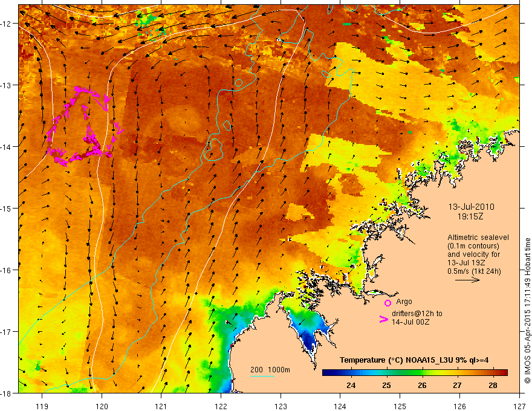
Task: Click the "13-Jul-2010" date text
Action: click(472, 207)
